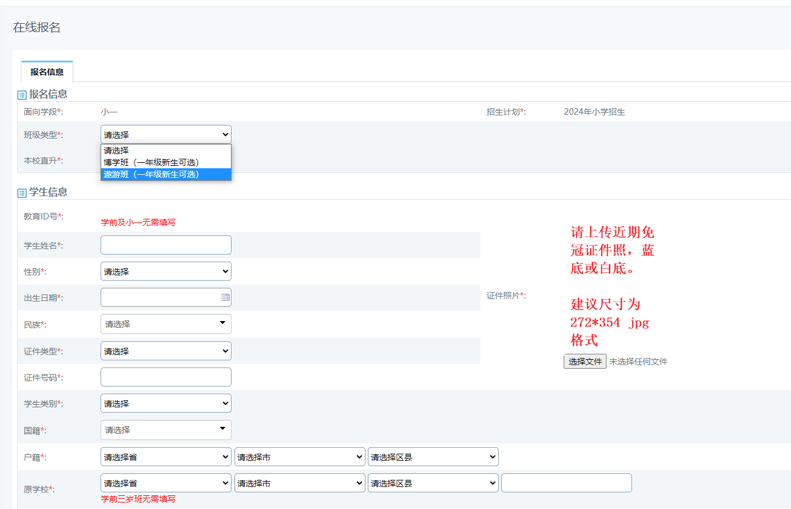Viewport: 791px width, 509px height.
Task: Open 请选择市 dropdown for 原学校
Action: [299, 483]
